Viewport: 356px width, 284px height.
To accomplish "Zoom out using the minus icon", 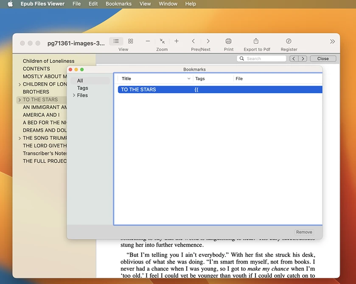I will coord(148,41).
